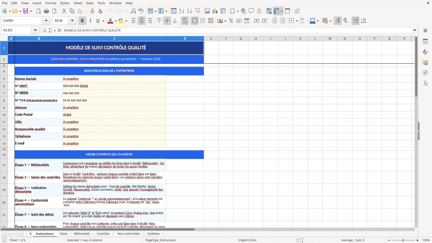Select row header 10
This screenshot has height=243, width=432.
pyautogui.click(x=4, y=115)
